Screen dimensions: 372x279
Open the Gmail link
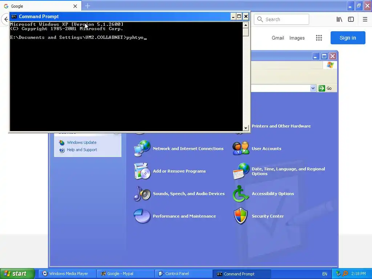[278, 38]
